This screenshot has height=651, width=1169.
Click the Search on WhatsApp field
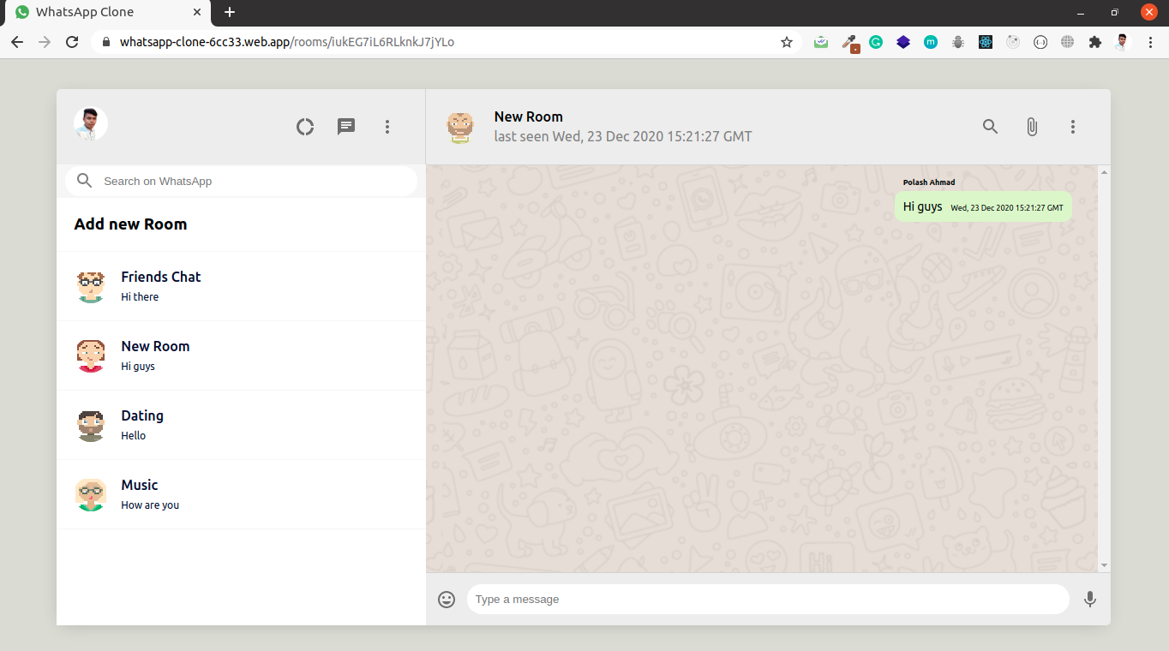(253, 182)
